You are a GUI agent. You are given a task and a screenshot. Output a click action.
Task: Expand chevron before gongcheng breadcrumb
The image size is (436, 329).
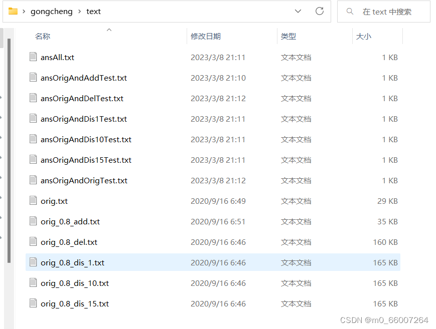(24, 12)
